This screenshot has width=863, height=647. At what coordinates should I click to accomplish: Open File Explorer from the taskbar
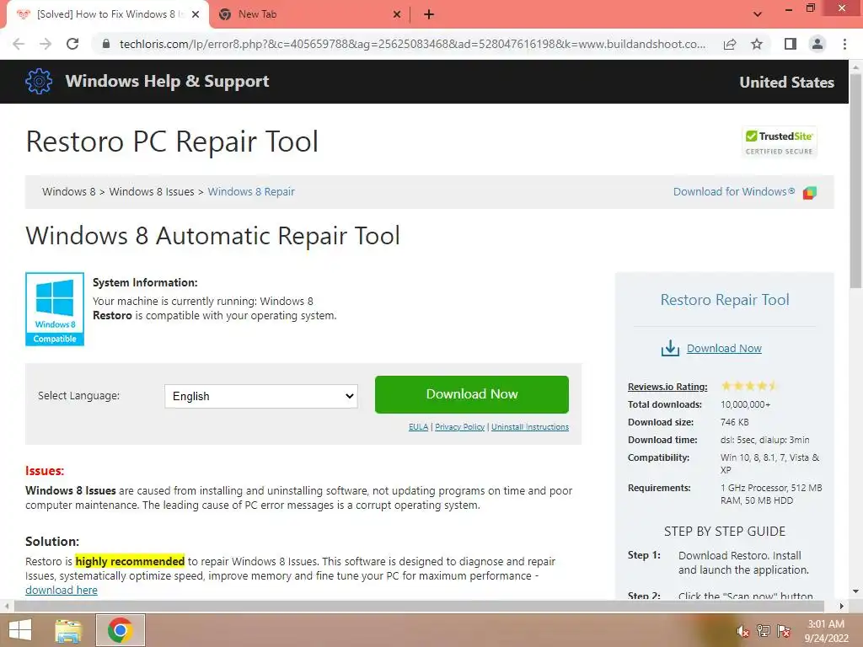68,630
